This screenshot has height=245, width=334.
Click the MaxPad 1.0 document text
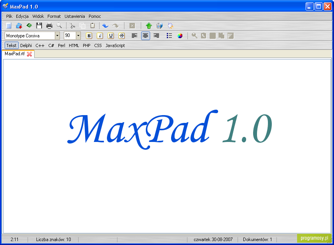coord(170,129)
